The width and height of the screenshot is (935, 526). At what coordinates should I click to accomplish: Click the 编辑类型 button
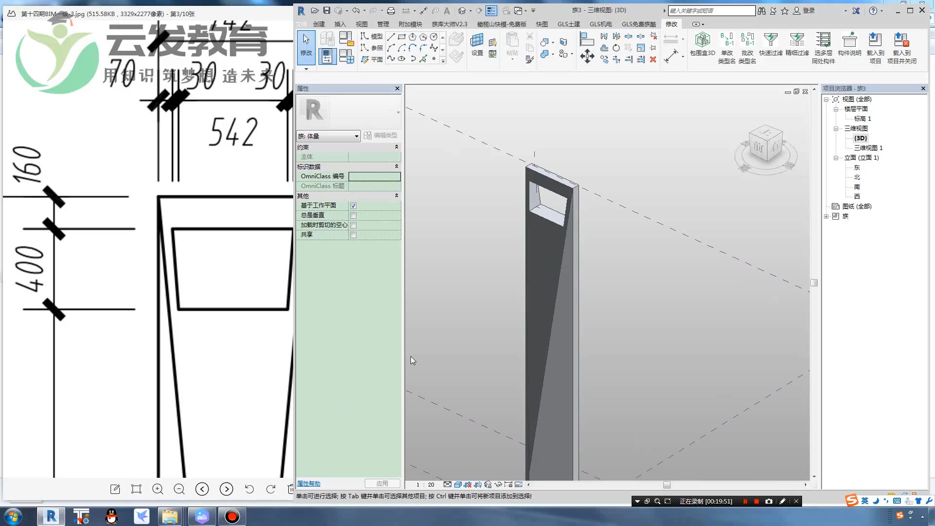click(380, 135)
